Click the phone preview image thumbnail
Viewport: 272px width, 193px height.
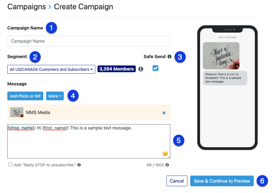tap(221, 56)
